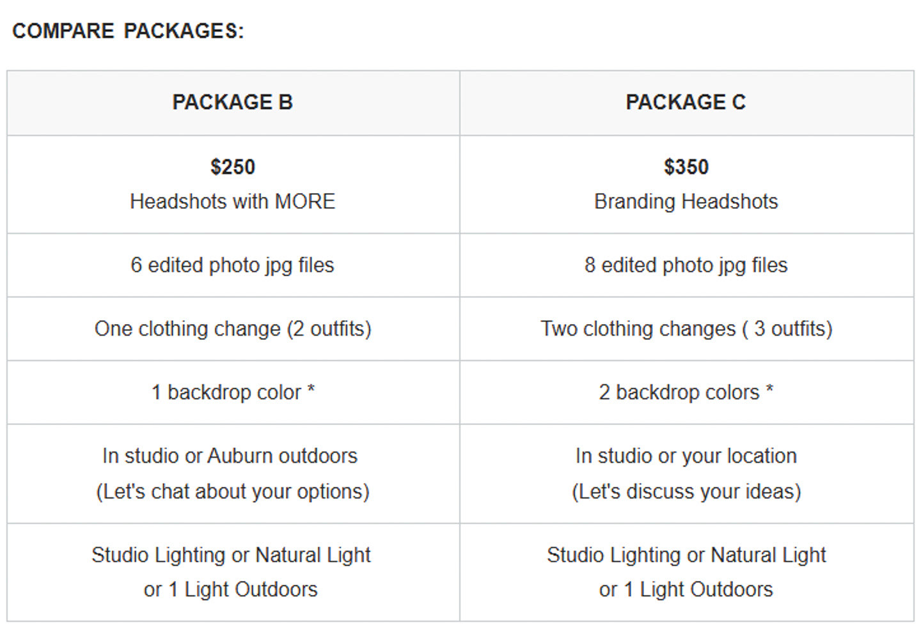The height and width of the screenshot is (627, 921).
Task: Click Let's discuss your ideas text
Action: [686, 492]
